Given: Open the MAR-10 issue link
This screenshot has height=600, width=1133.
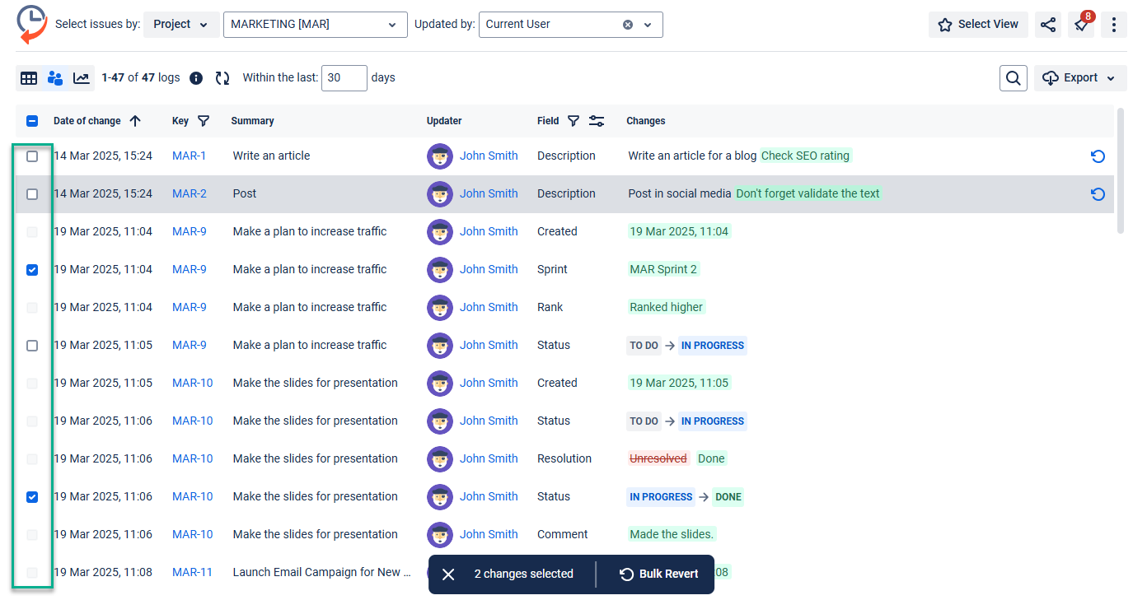Looking at the screenshot, I should 192,383.
